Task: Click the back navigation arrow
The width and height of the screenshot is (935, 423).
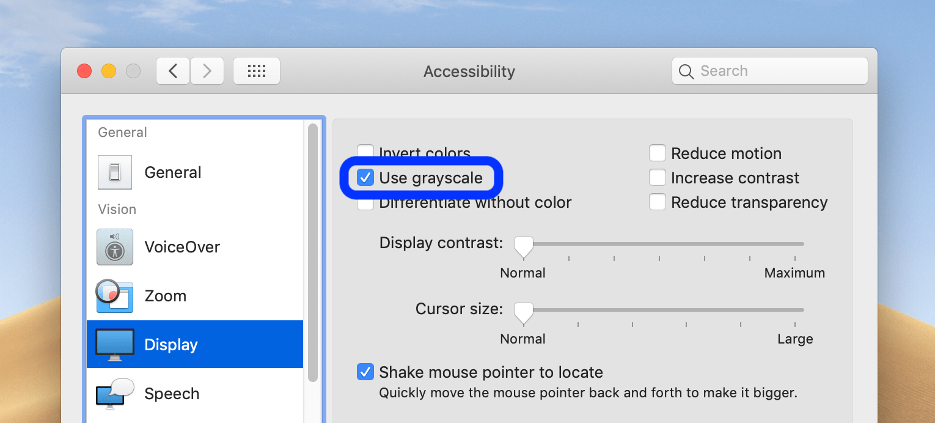Action: click(x=172, y=71)
